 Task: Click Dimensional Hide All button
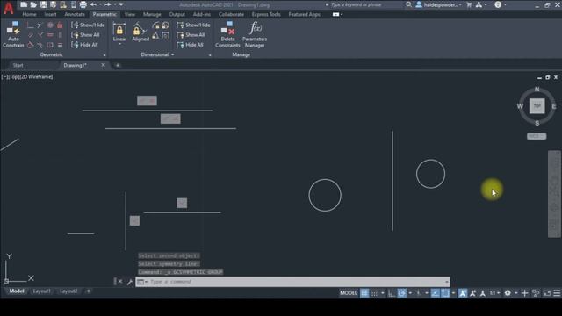pos(191,45)
